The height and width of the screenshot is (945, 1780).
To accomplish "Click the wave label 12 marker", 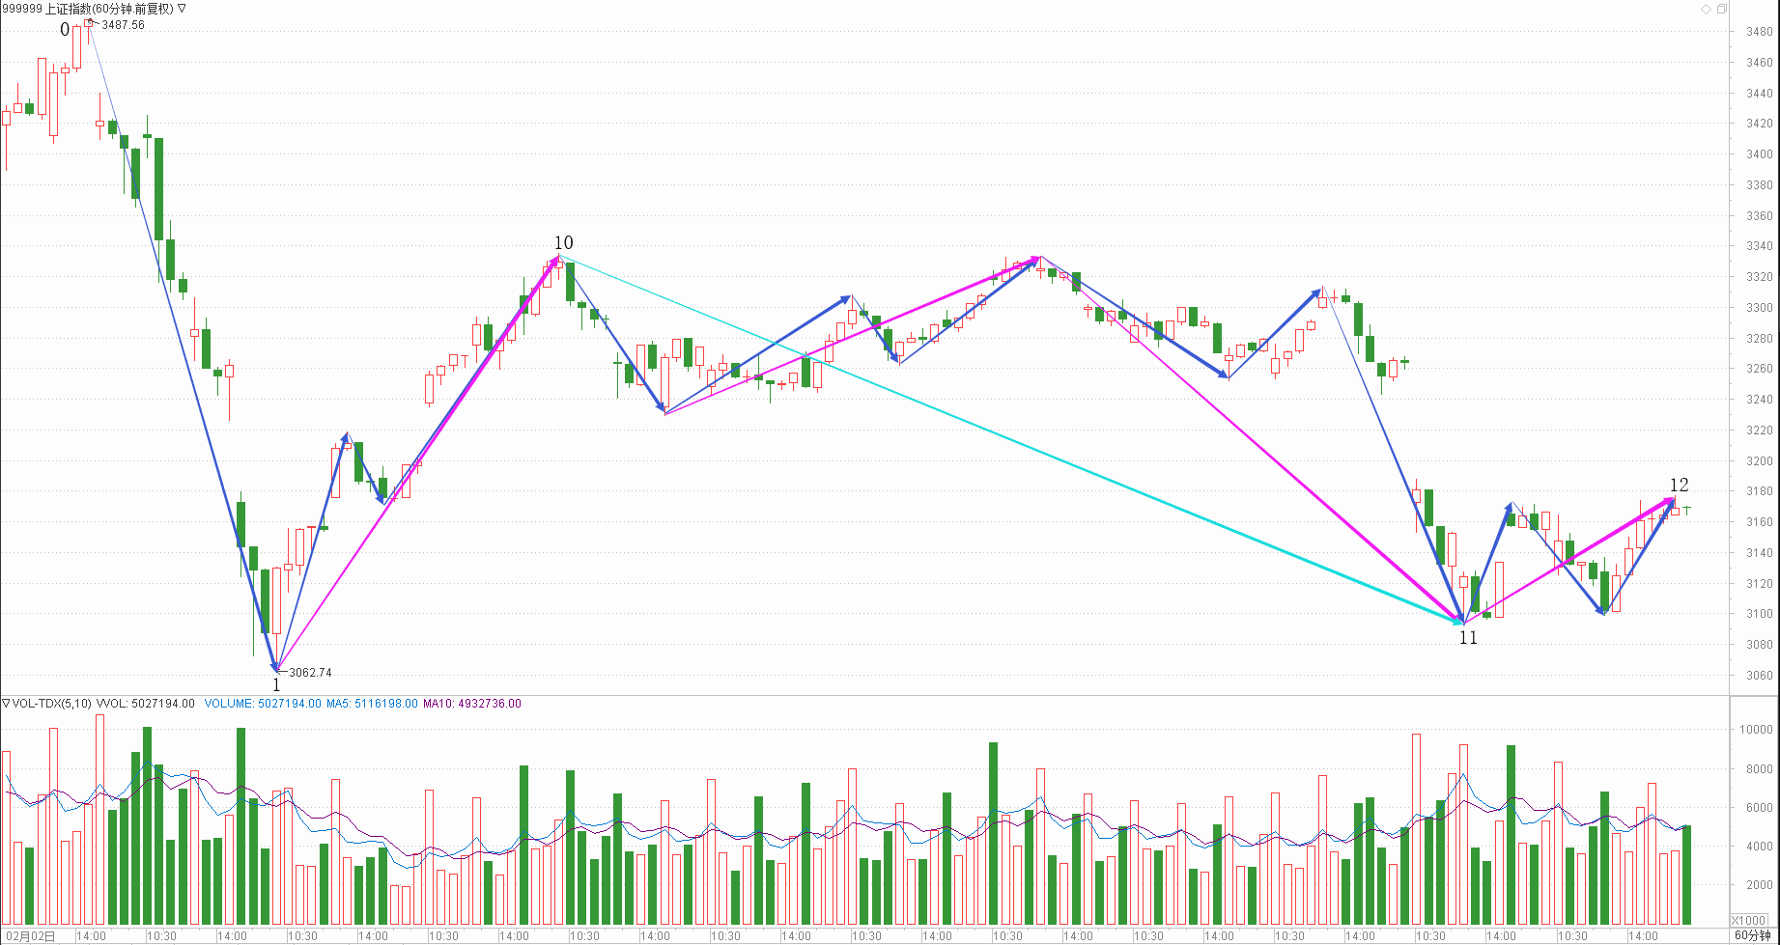I will pos(1680,486).
